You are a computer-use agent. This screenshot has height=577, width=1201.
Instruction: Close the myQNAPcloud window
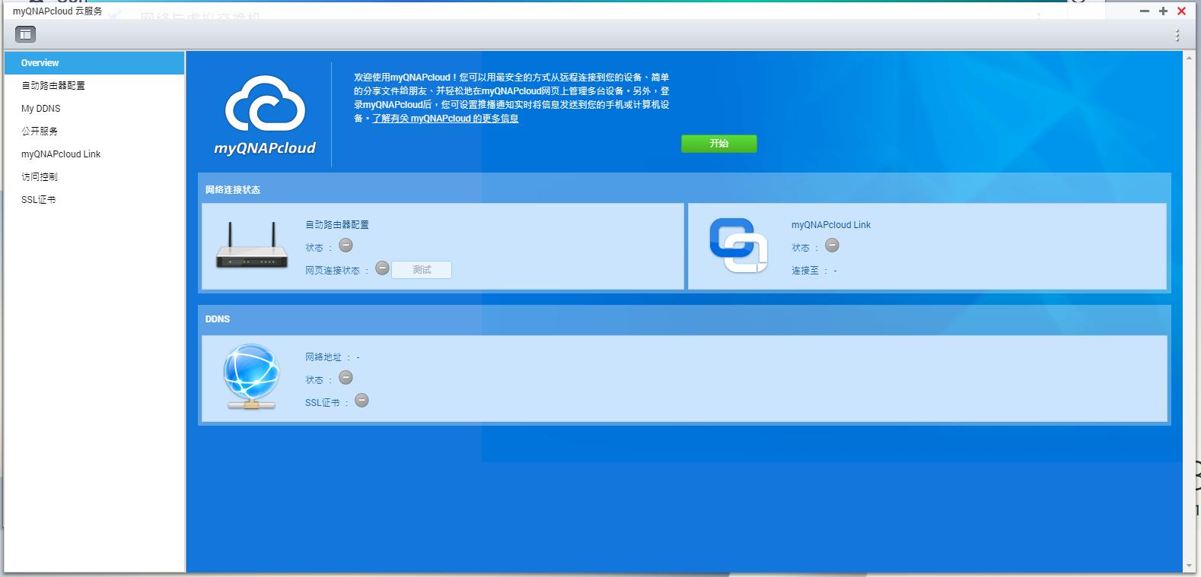(1181, 11)
